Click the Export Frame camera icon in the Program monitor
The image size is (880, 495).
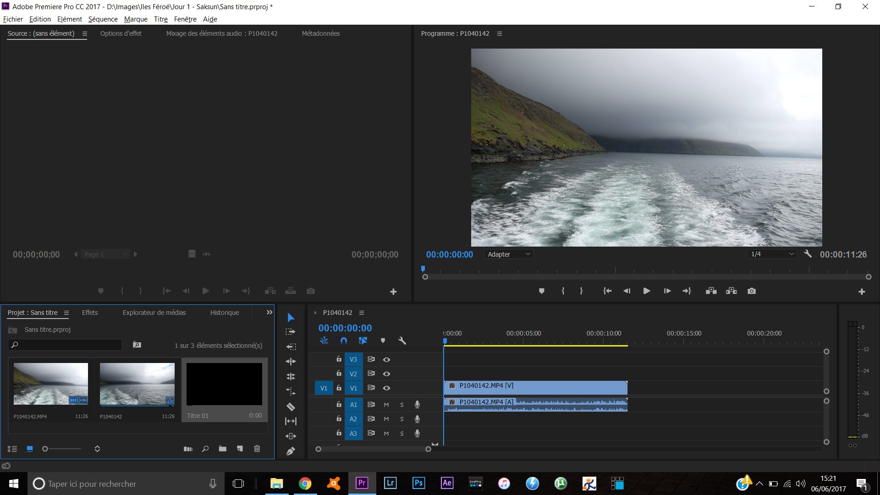(752, 291)
